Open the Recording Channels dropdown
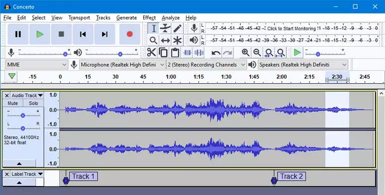 tap(206, 65)
